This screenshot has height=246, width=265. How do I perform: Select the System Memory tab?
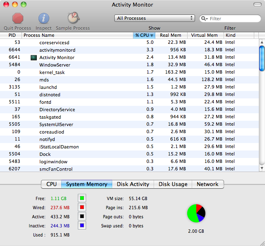point(87,184)
